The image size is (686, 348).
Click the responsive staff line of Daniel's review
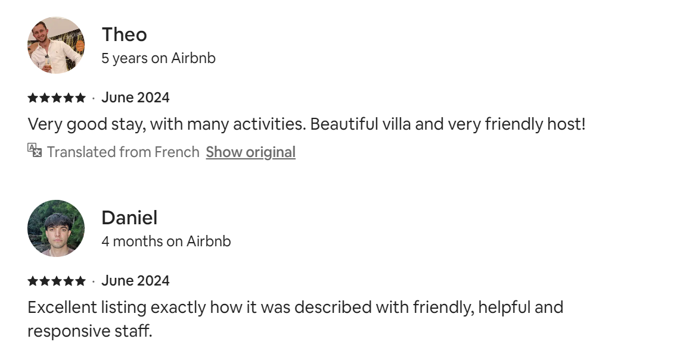tap(90, 331)
